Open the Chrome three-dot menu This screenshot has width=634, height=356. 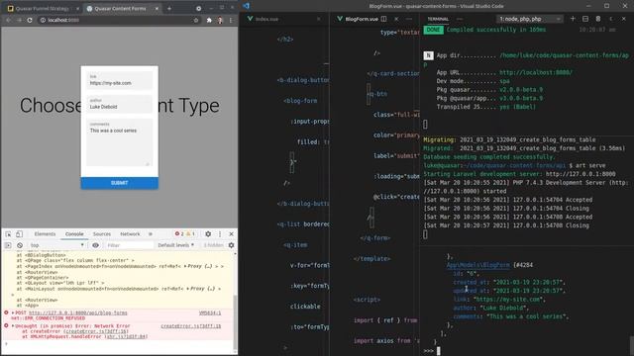pyautogui.click(x=231, y=20)
